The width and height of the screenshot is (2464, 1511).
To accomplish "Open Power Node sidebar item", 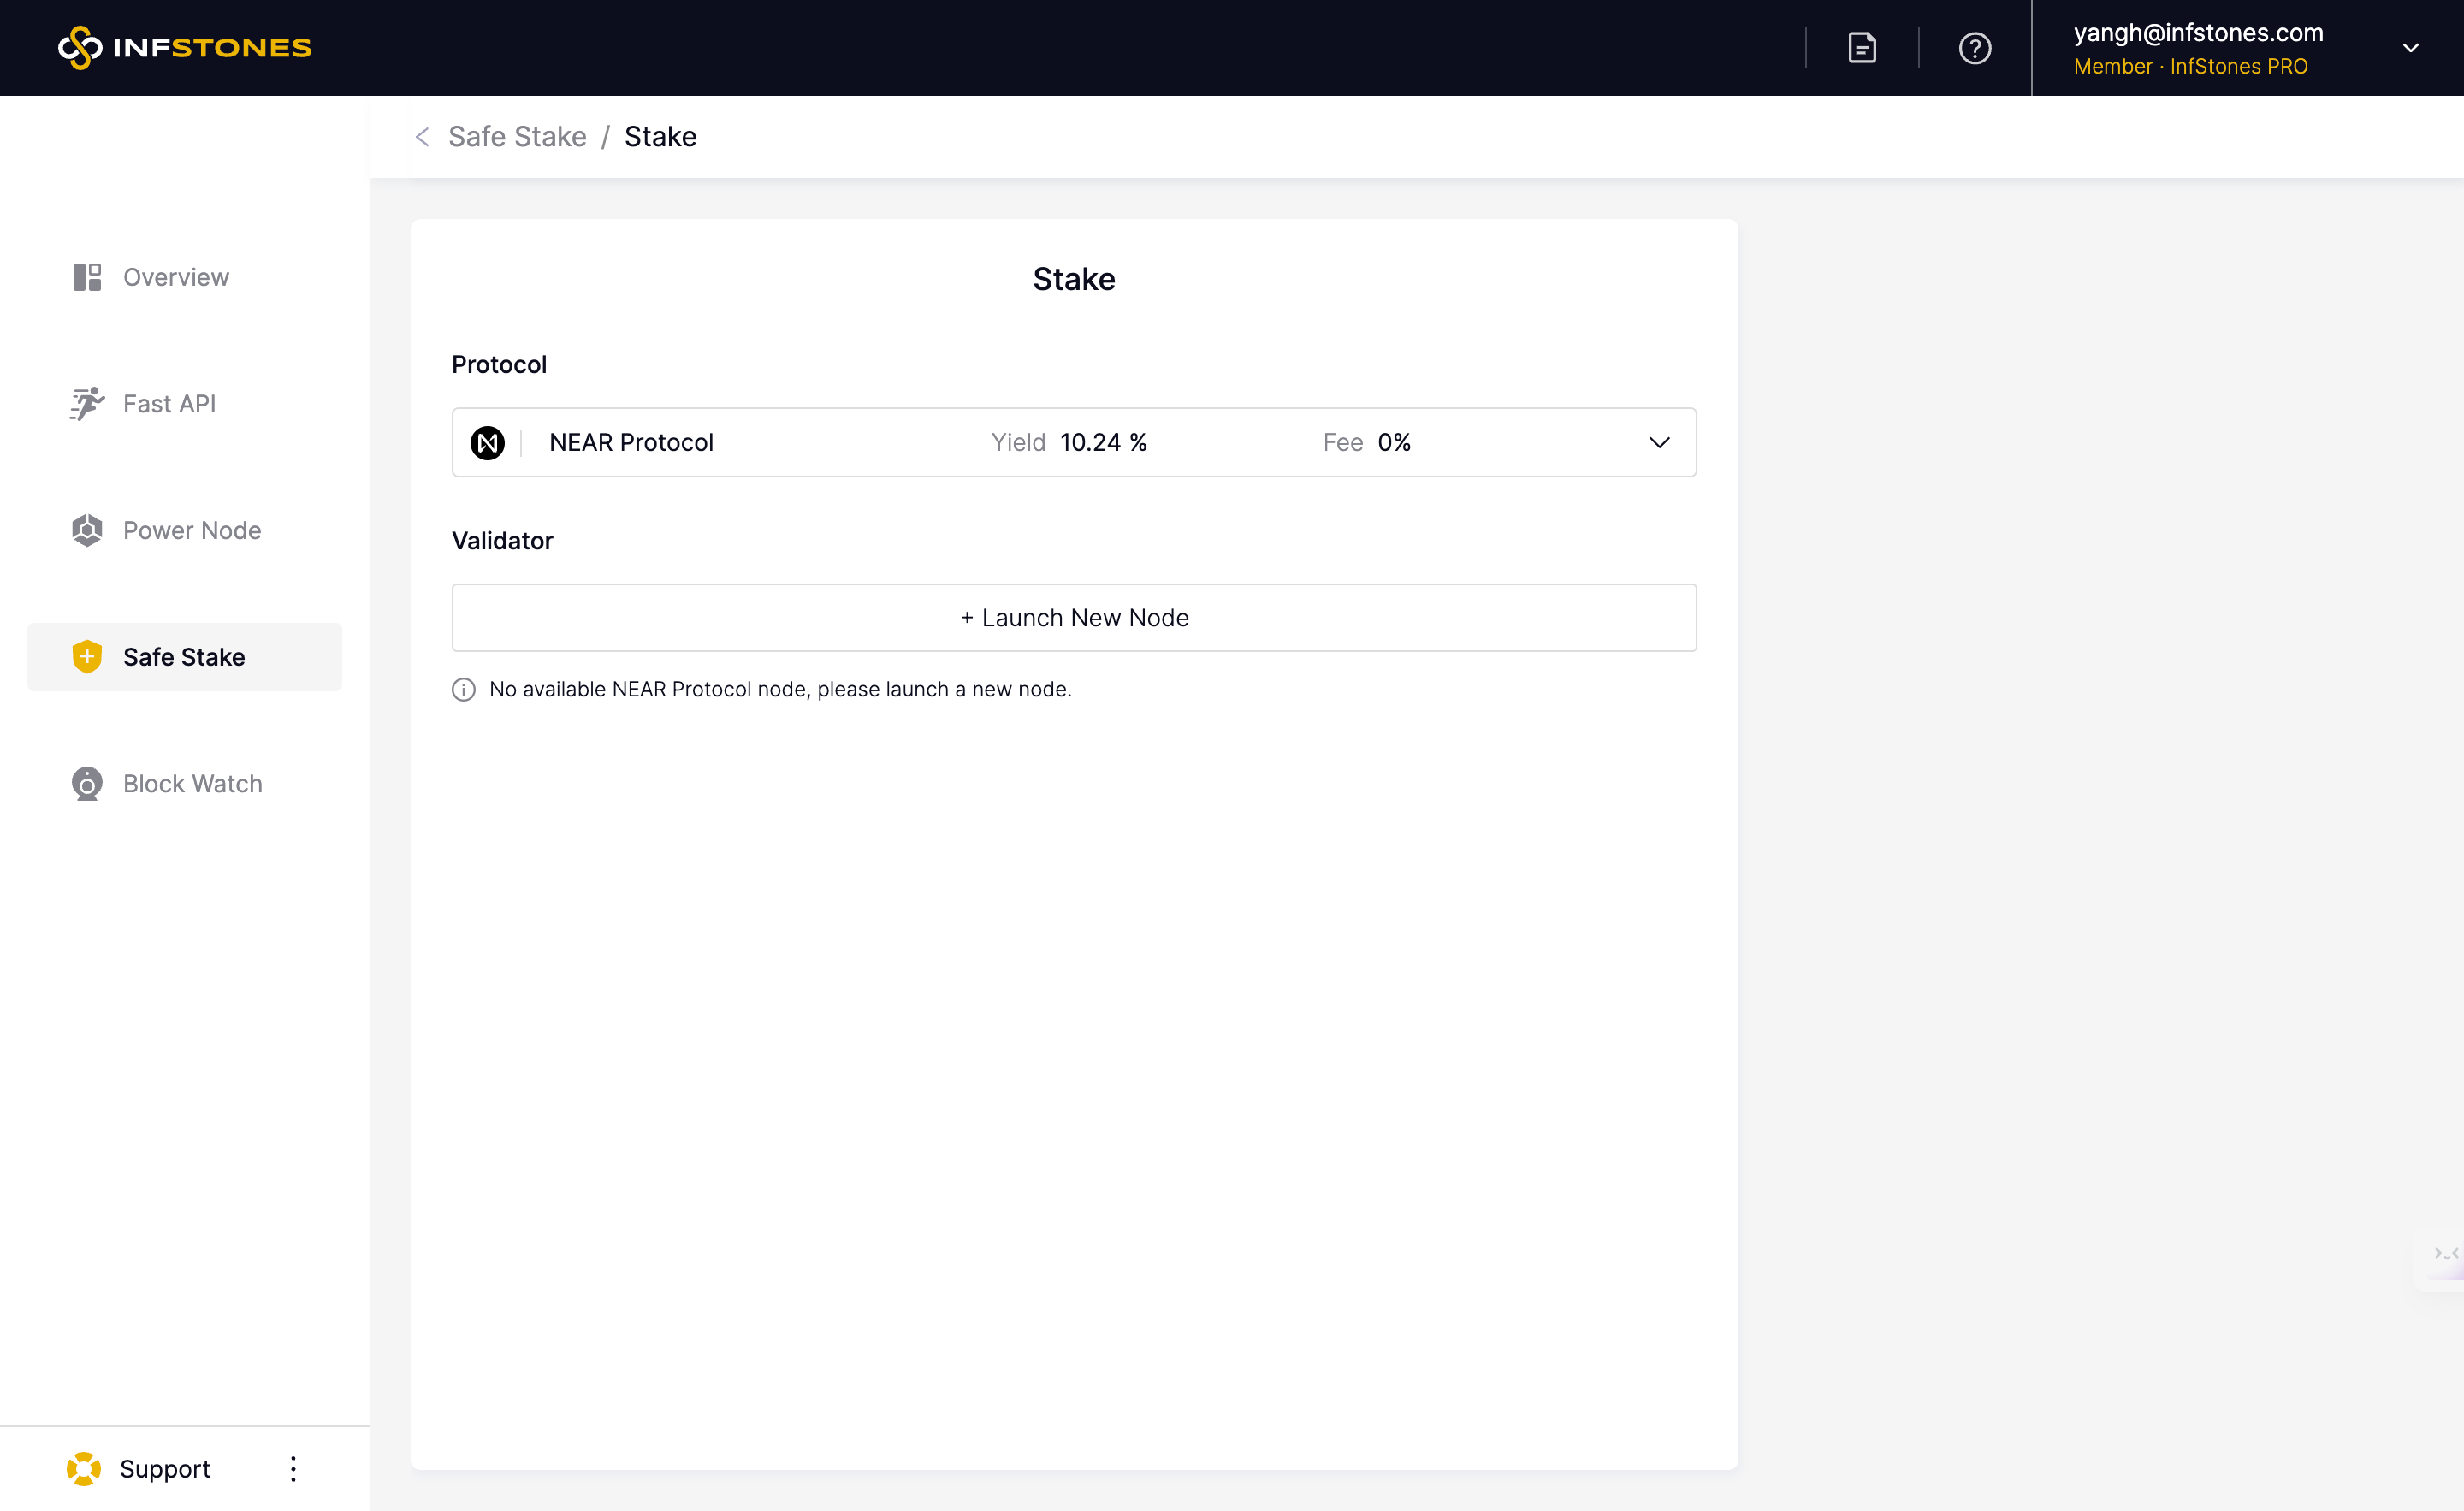I will 192,530.
